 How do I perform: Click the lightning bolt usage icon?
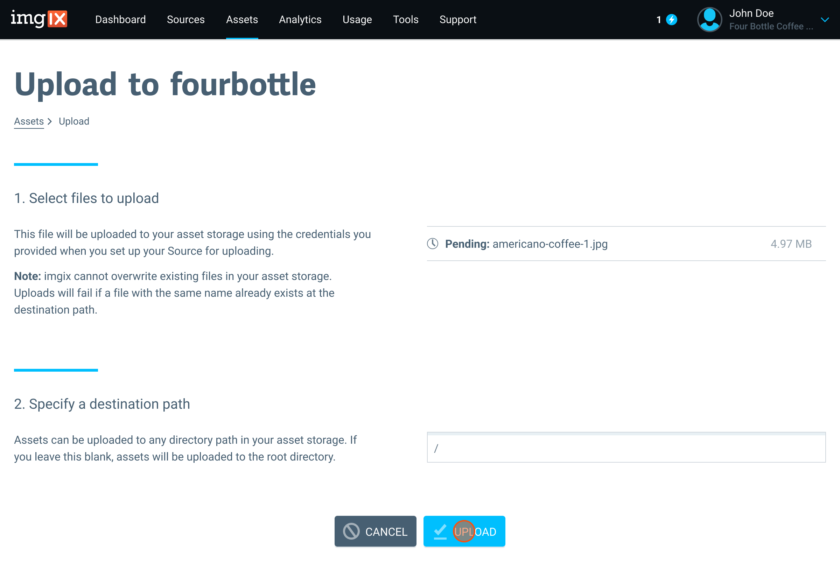(672, 20)
